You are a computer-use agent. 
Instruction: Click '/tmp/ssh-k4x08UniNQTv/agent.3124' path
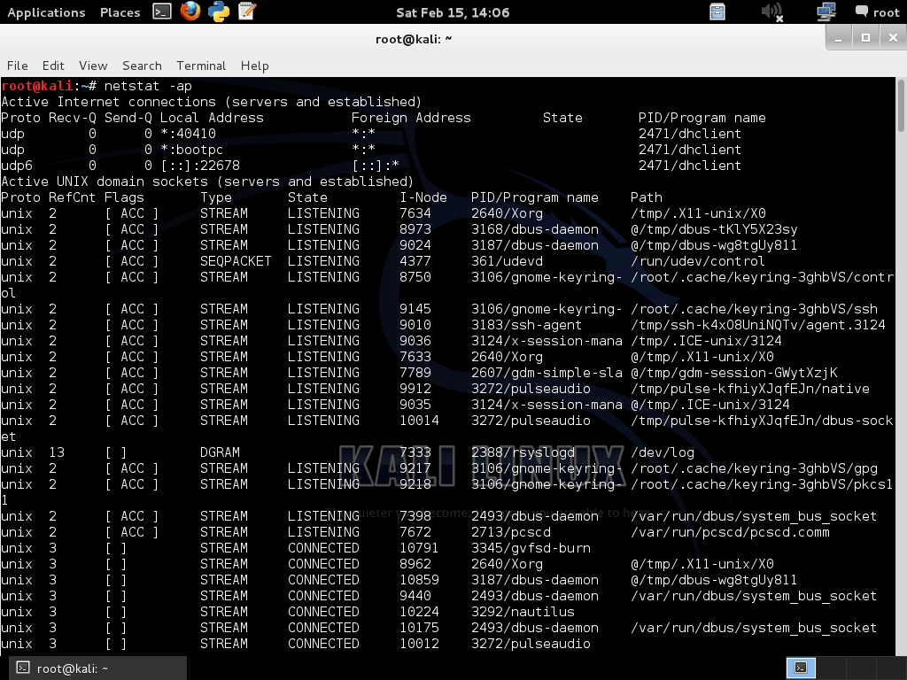(x=758, y=325)
